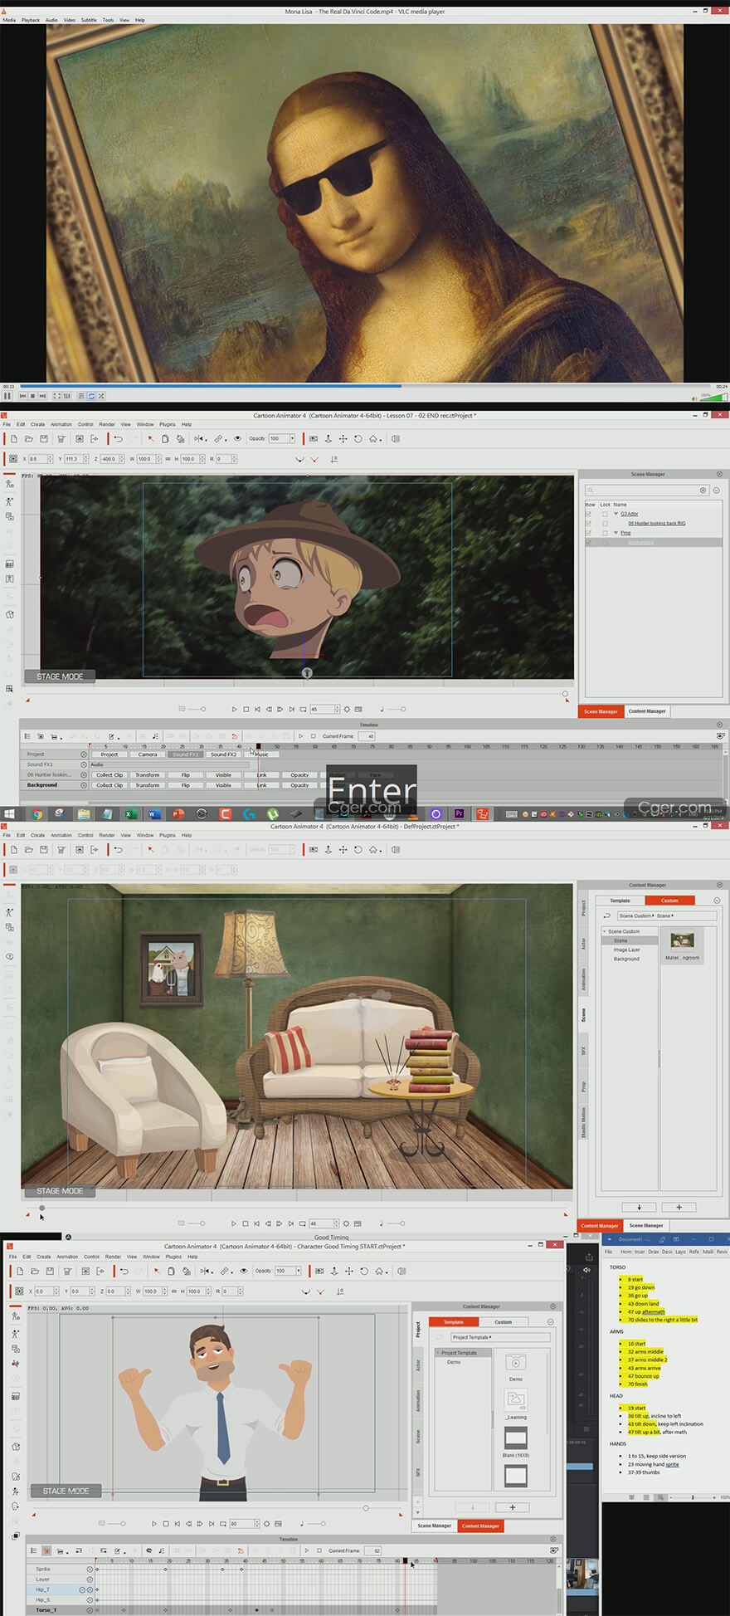Click the VLC video seek bar
The width and height of the screenshot is (730, 1616).
click(365, 386)
